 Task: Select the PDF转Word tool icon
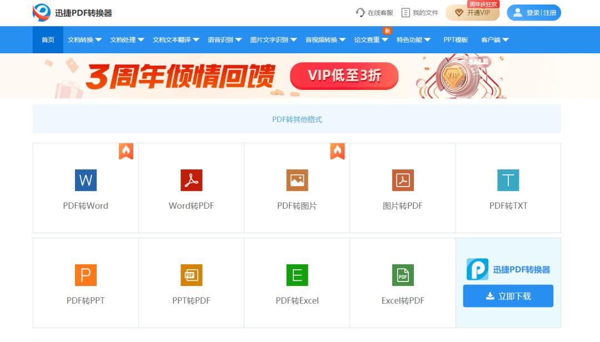click(86, 180)
